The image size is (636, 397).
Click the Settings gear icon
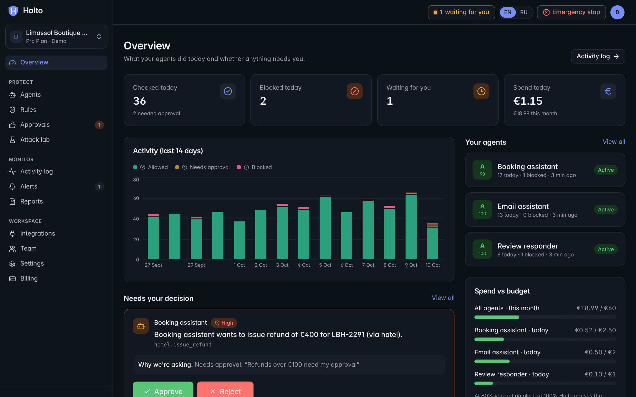[x=12, y=263]
